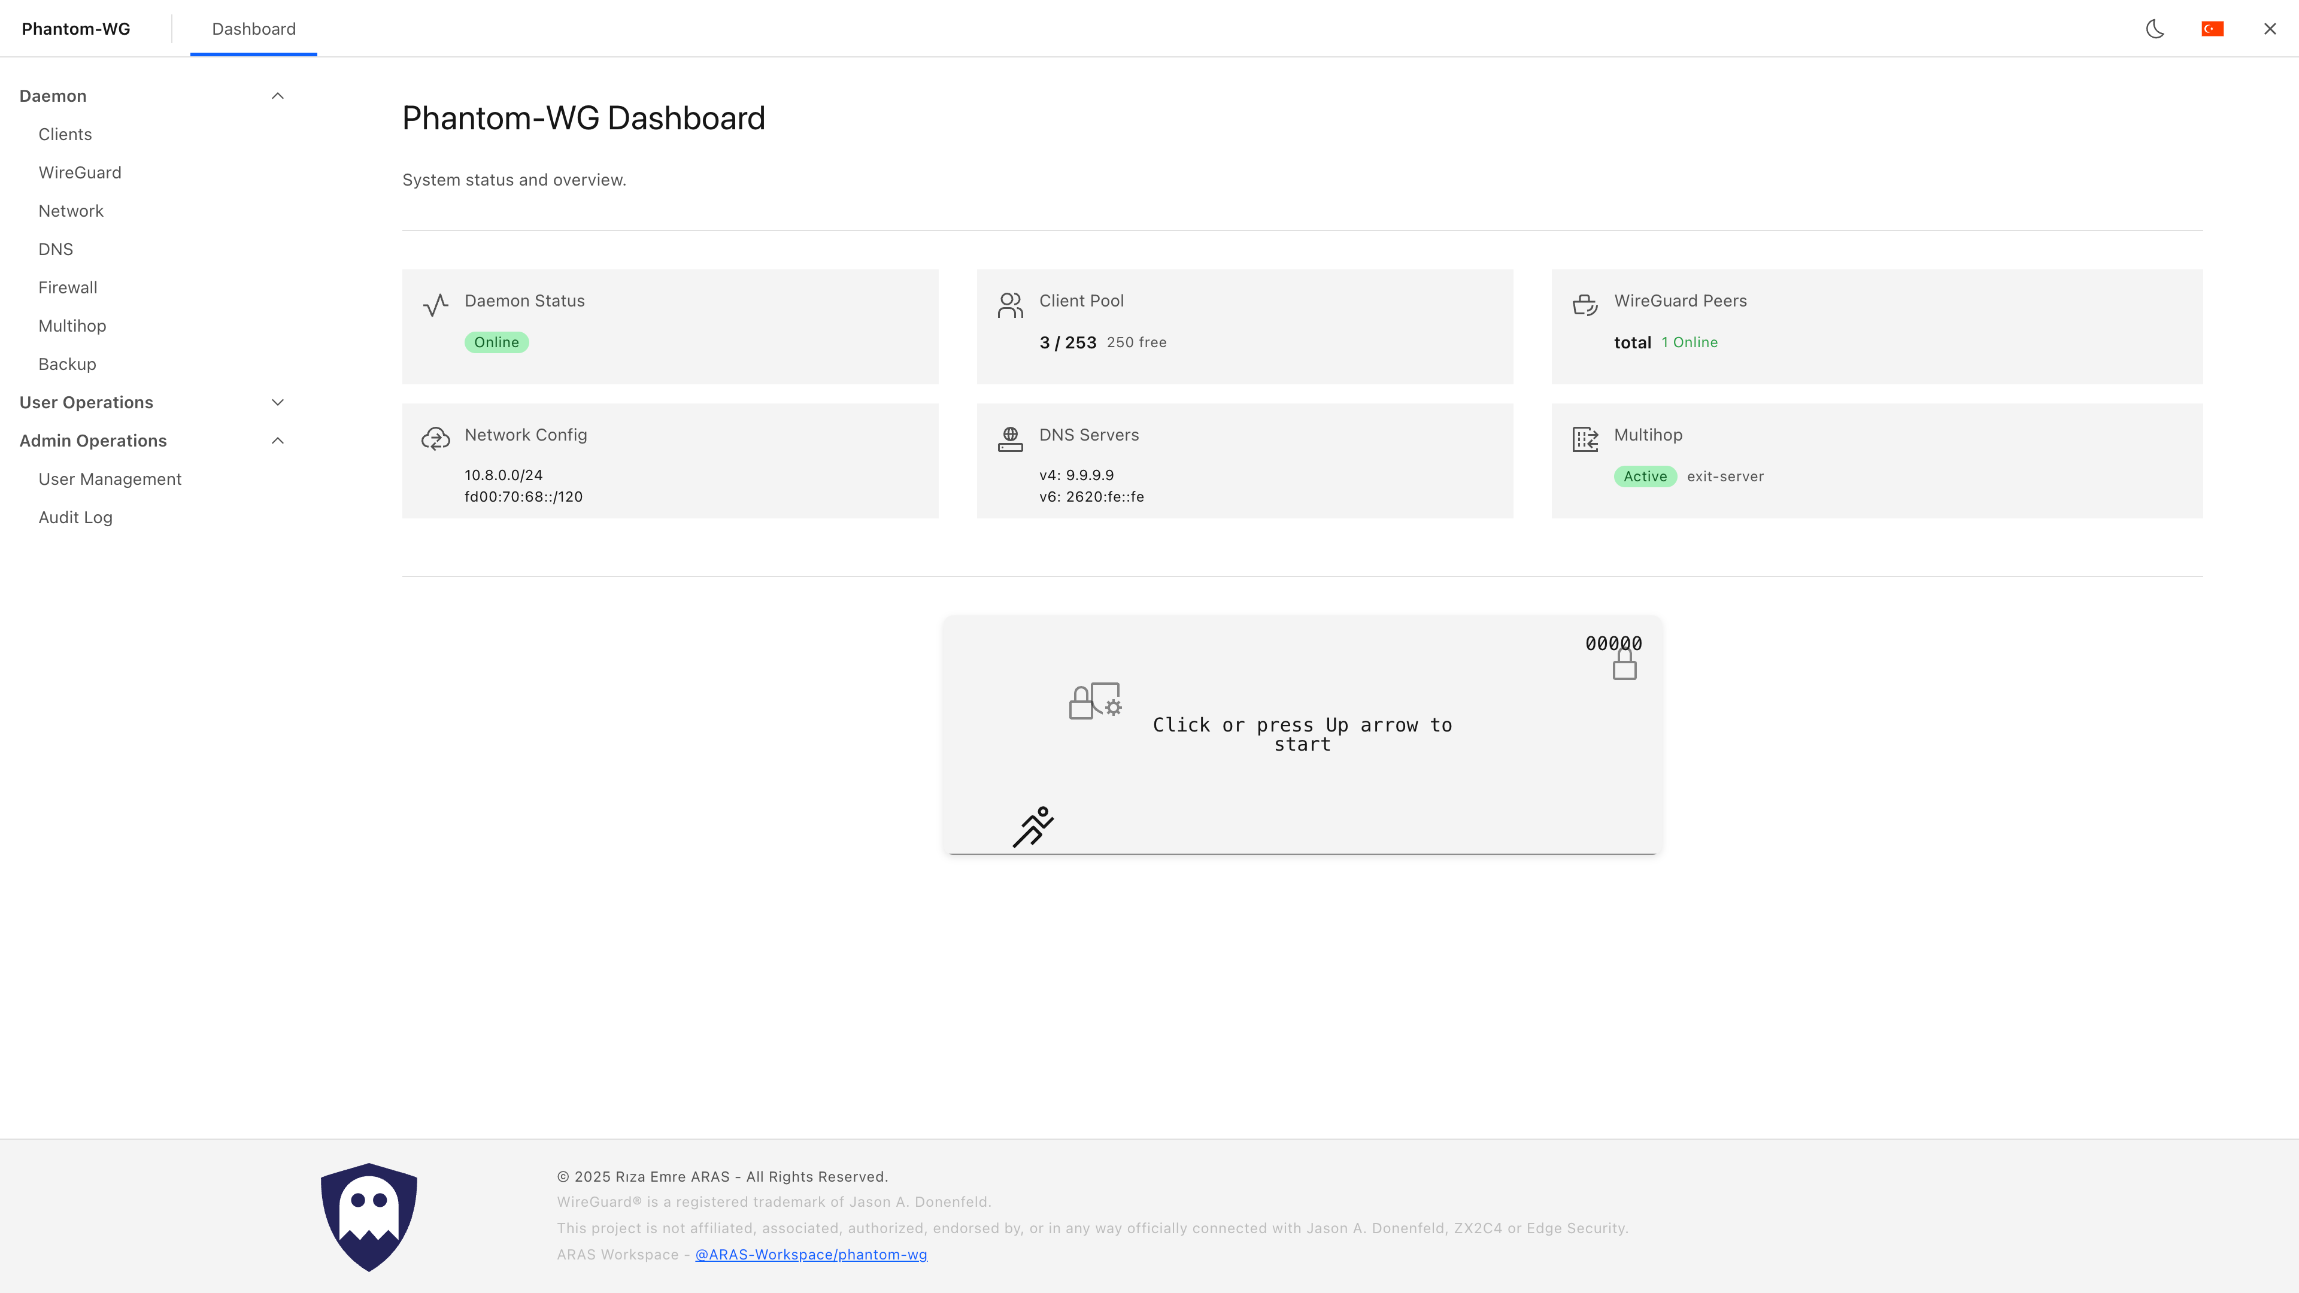Open WireGuard in the sidebar

pyautogui.click(x=80, y=172)
